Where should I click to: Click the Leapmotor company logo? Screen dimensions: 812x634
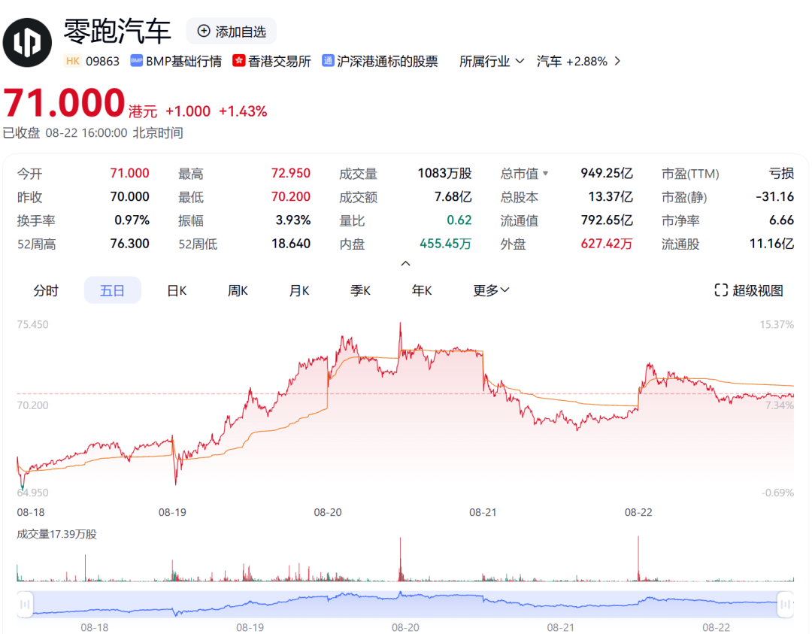pos(27,42)
